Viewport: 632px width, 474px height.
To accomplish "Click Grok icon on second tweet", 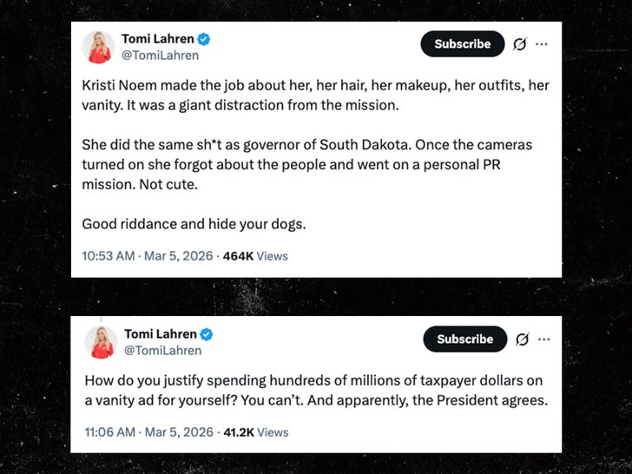I will (x=523, y=339).
